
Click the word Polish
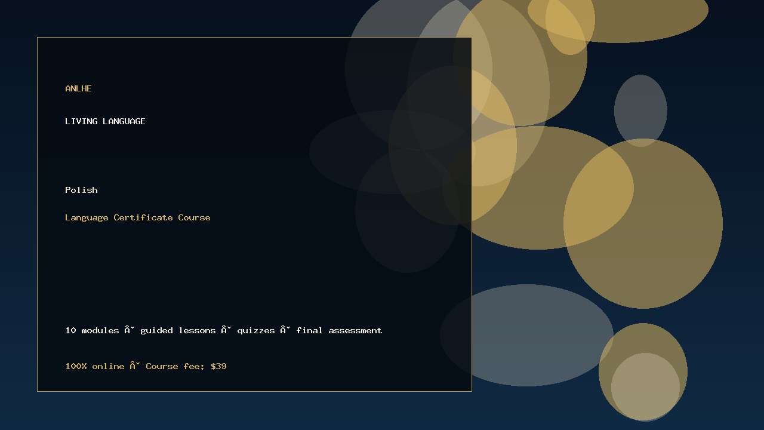81,190
